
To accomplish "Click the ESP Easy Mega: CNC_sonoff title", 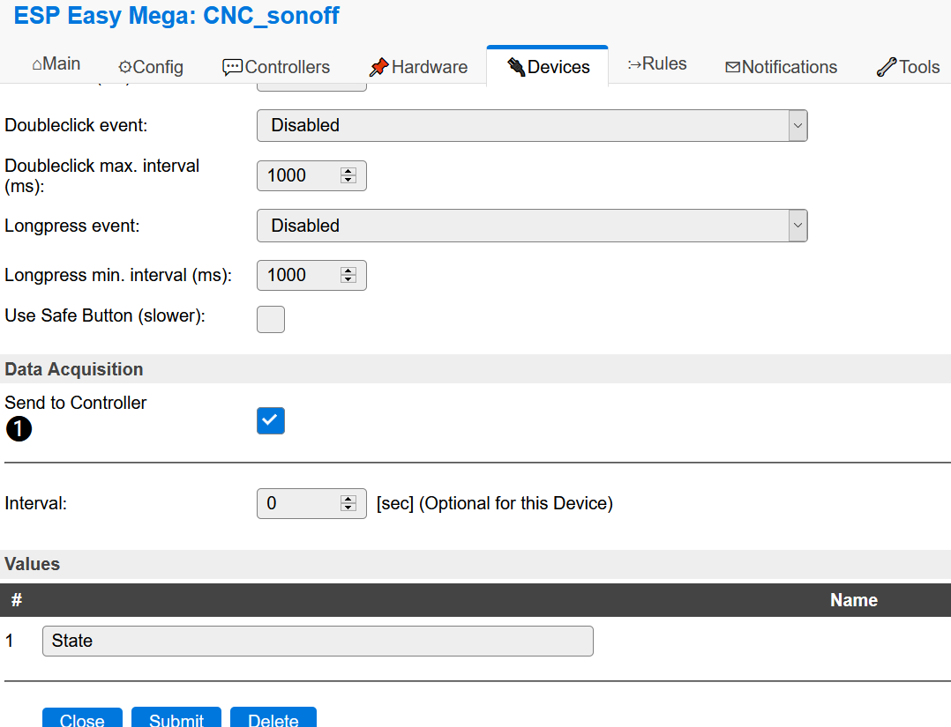I will tap(176, 15).
